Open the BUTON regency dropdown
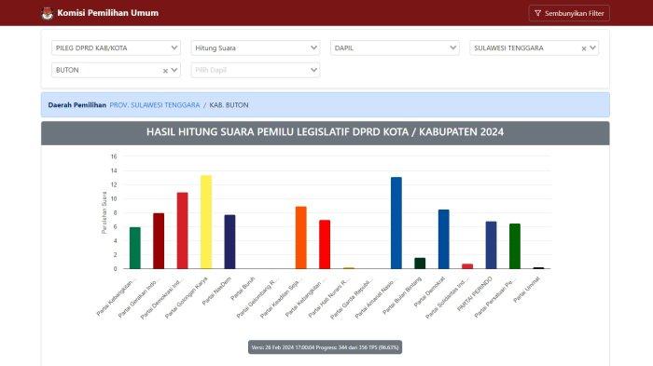Screen dimensions: 653x366 coord(116,70)
